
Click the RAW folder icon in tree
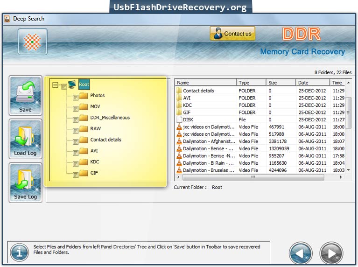click(x=84, y=128)
